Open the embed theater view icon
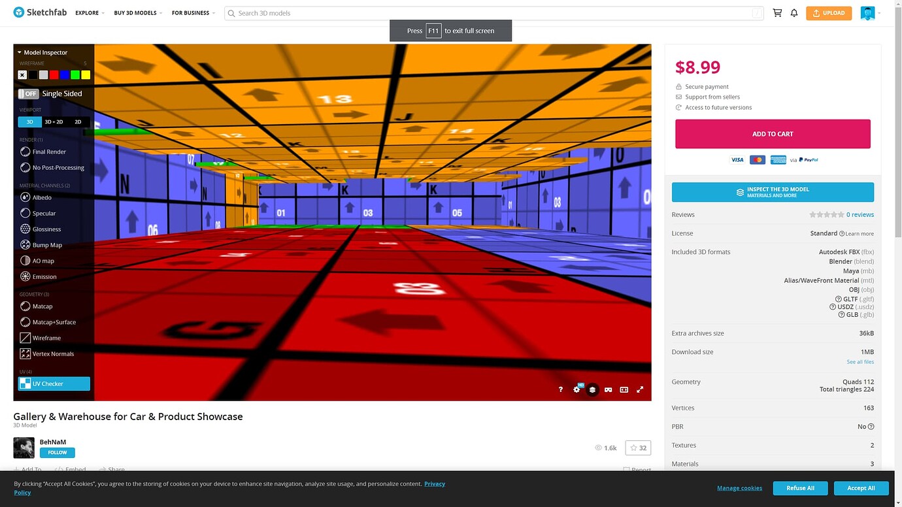Screen dimensions: 902x507 click(624, 389)
